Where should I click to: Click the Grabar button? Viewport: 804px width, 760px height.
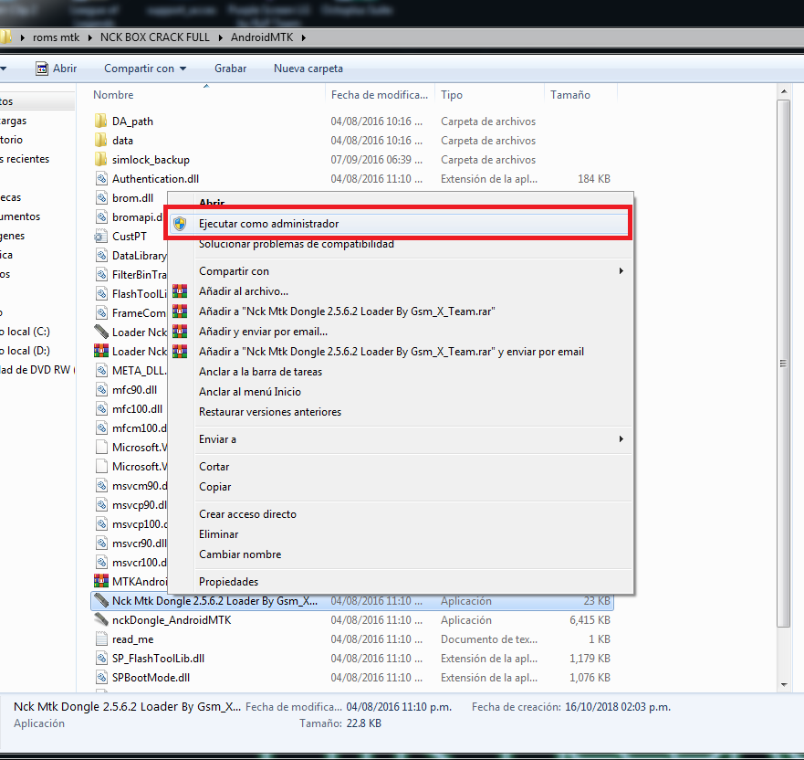click(230, 68)
